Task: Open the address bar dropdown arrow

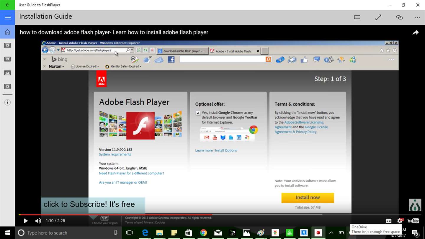Action: point(132,50)
